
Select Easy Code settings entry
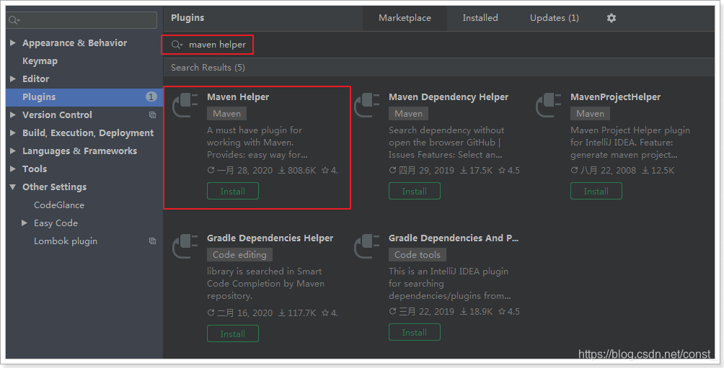pos(56,223)
